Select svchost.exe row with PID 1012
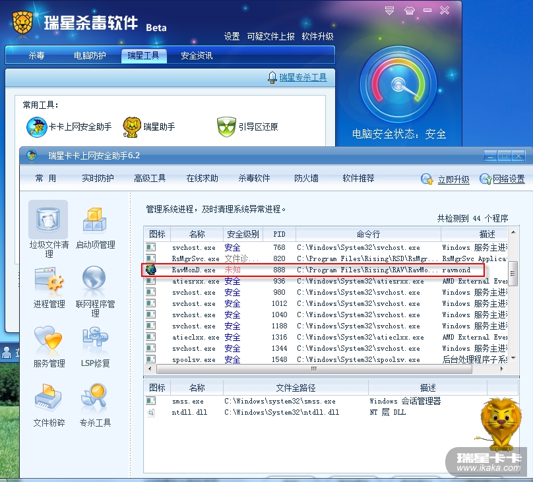The height and width of the screenshot is (482, 533). point(326,303)
